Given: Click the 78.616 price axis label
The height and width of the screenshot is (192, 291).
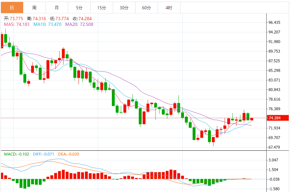Looking at the screenshot, I should click(x=274, y=99).
